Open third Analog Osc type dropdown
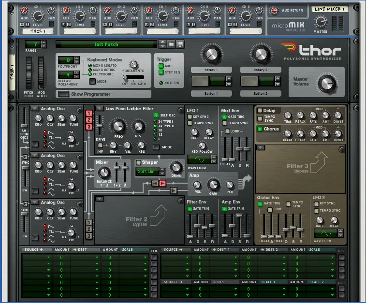The width and height of the screenshot is (366, 303). tap(35, 202)
